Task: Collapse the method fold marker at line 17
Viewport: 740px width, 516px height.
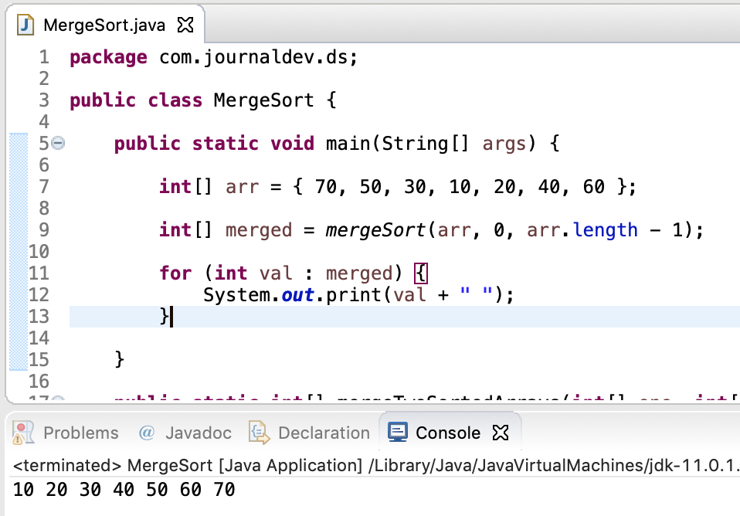Action: click(59, 399)
